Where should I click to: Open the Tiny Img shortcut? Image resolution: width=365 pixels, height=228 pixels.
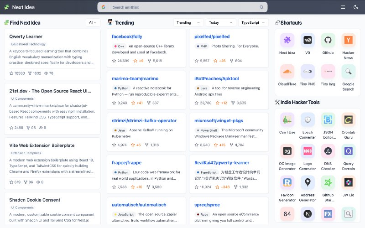[x=328, y=72]
